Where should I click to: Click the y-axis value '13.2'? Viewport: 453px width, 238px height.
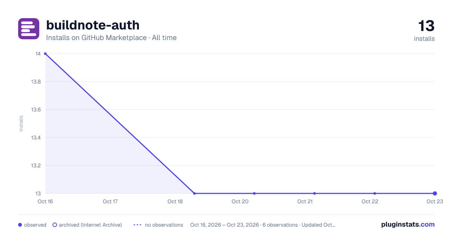point(36,165)
